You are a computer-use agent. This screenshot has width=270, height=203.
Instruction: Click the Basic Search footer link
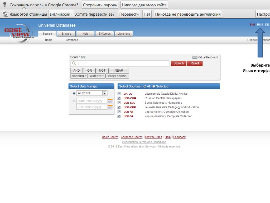click(x=110, y=137)
